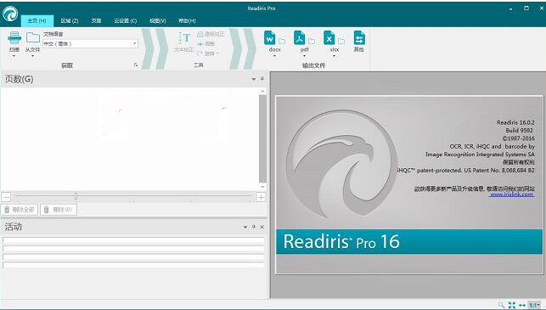Select pdf output file icon
546x310 pixels.
(x=300, y=38)
